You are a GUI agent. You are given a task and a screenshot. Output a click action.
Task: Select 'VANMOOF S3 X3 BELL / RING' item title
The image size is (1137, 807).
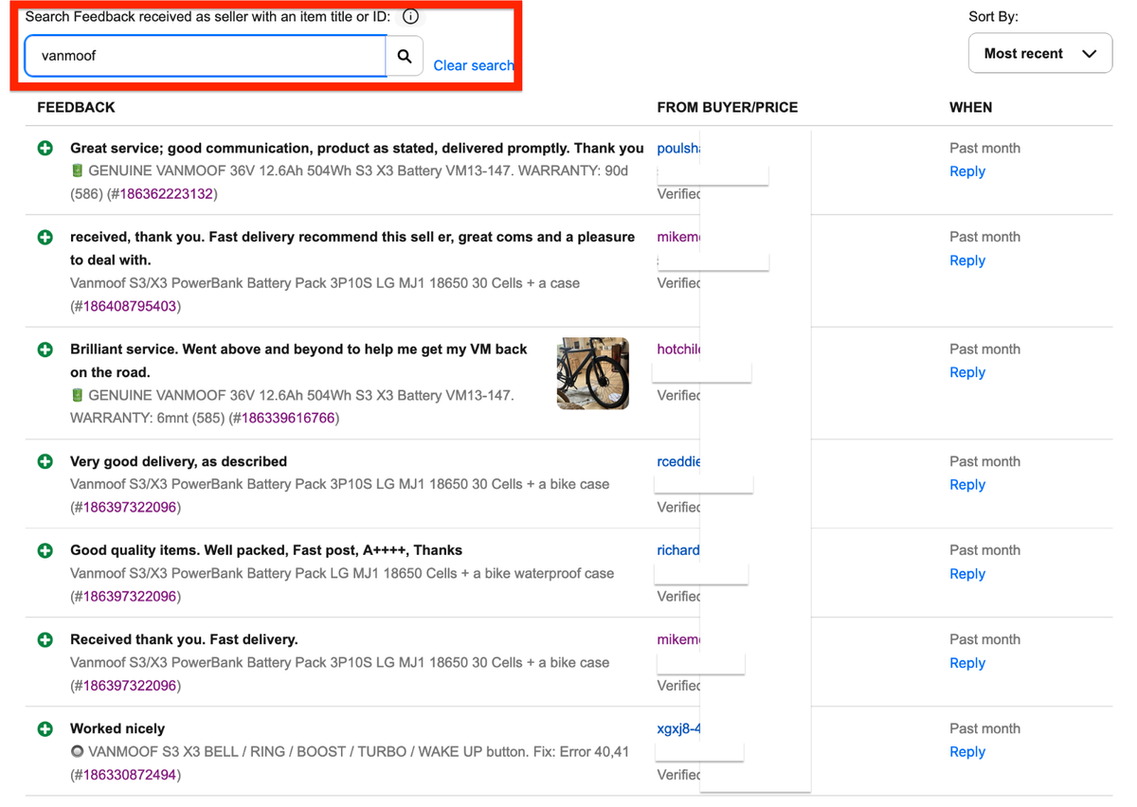pyautogui.click(x=350, y=751)
